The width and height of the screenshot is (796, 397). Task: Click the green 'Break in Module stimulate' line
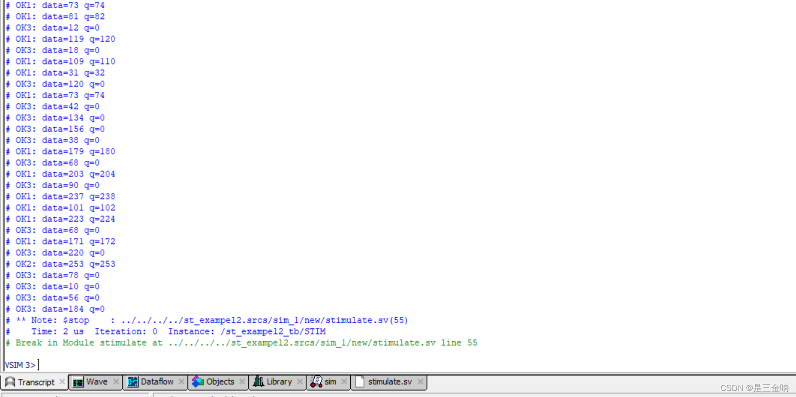[241, 343]
